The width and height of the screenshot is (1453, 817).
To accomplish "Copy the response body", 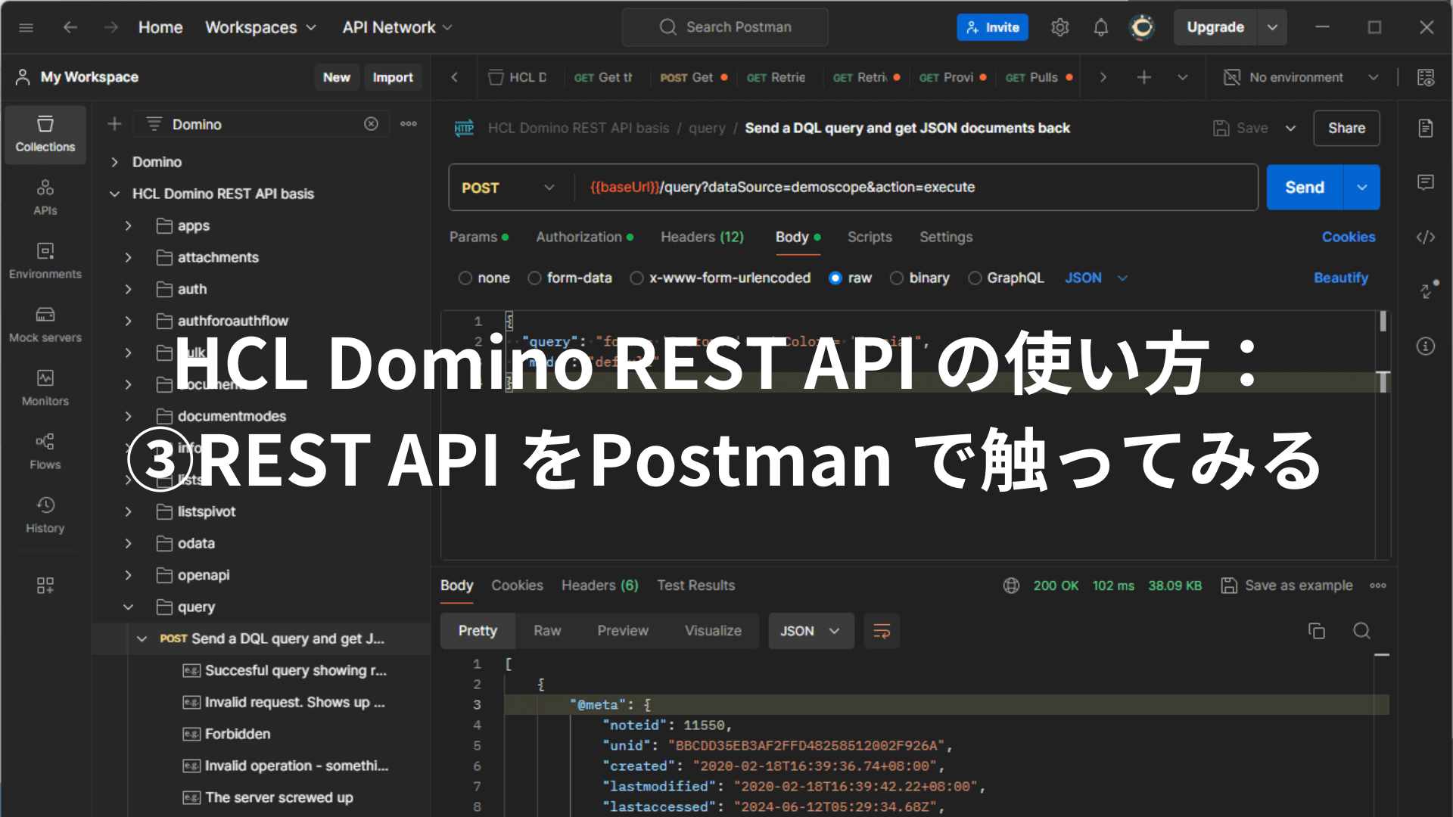I will click(x=1316, y=631).
